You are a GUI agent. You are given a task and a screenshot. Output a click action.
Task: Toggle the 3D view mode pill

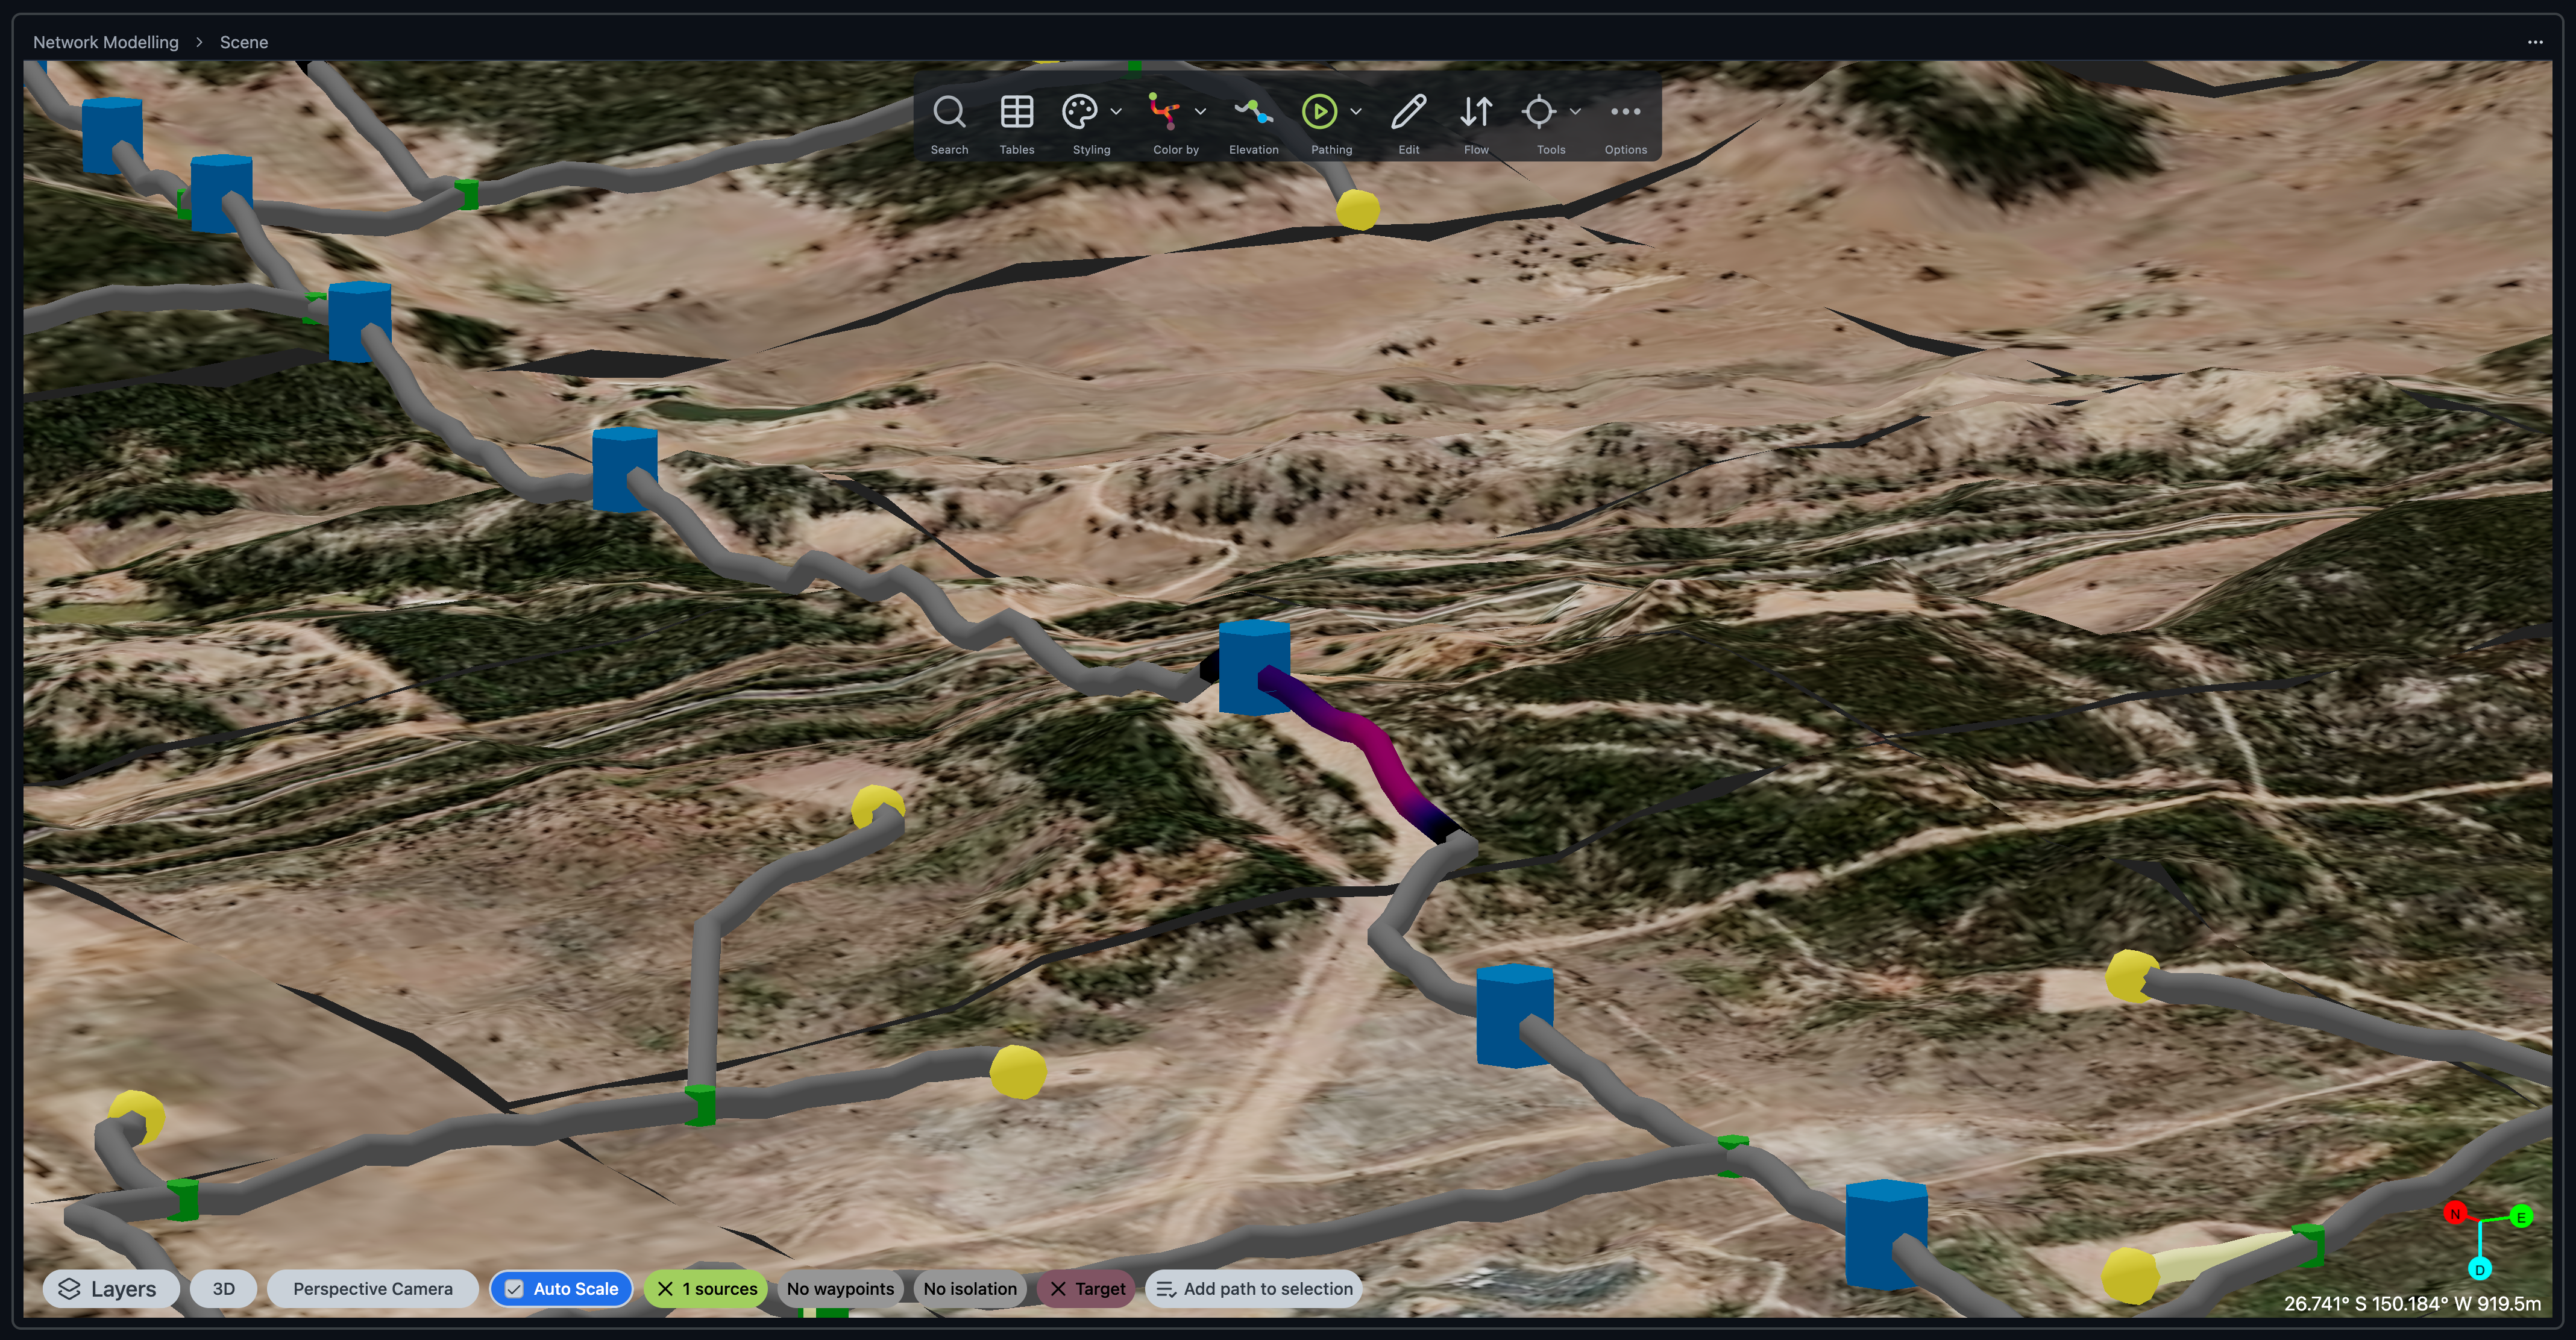coord(223,1289)
